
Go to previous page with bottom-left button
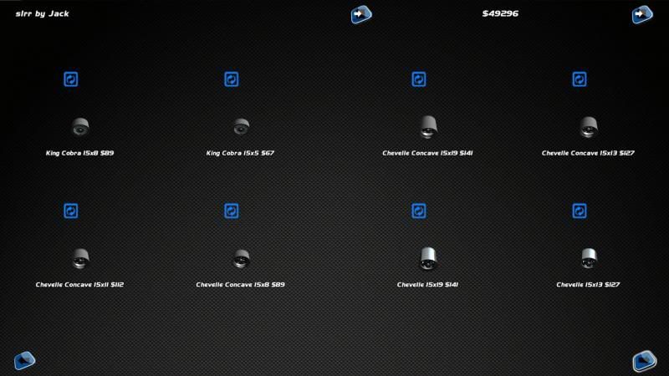coord(24,361)
